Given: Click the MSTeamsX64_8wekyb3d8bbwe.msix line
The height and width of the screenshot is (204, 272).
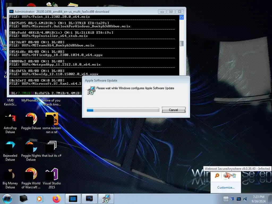Looking at the screenshot, I should (52, 45).
